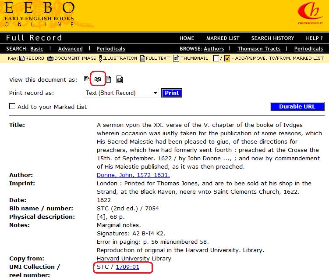329x278 pixels.
Task: Browse Thomason Tracts
Action: 259,49
